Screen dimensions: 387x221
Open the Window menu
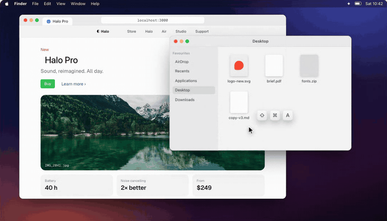click(78, 4)
